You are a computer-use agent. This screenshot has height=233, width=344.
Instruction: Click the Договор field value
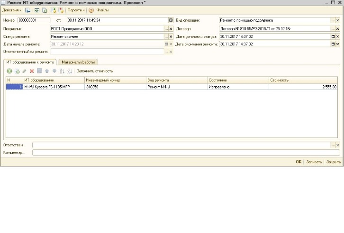pyautogui.click(x=275, y=29)
